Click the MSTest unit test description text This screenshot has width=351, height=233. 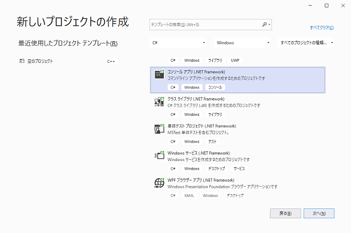tap(198, 132)
